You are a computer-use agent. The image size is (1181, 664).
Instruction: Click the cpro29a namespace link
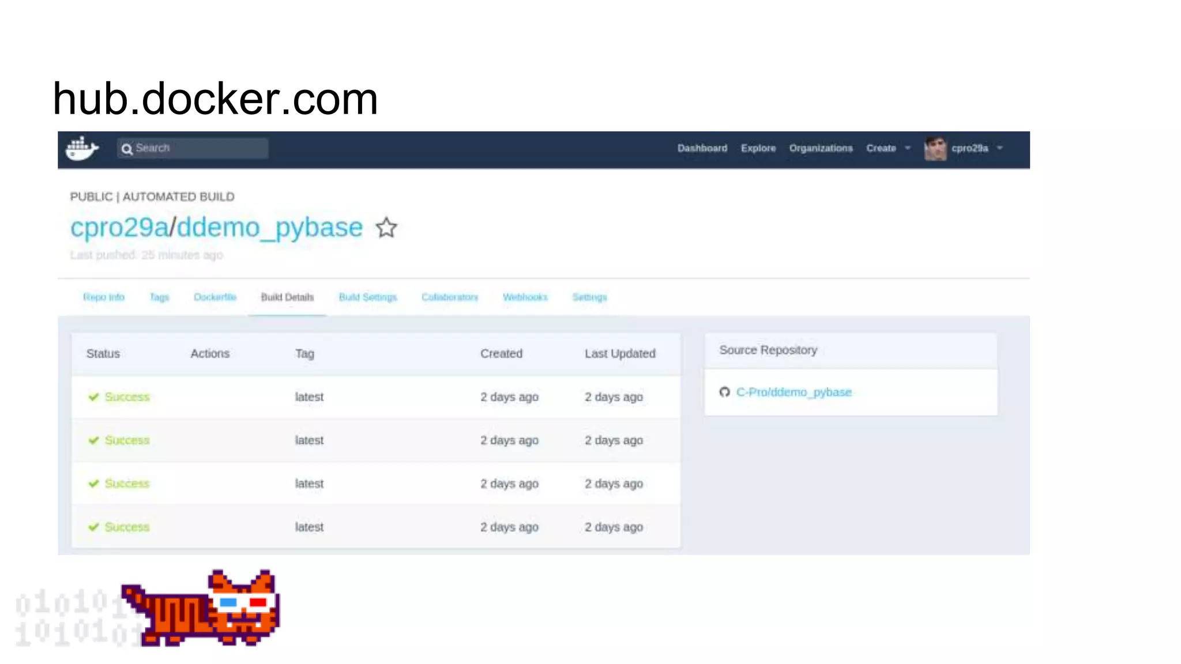[119, 227]
